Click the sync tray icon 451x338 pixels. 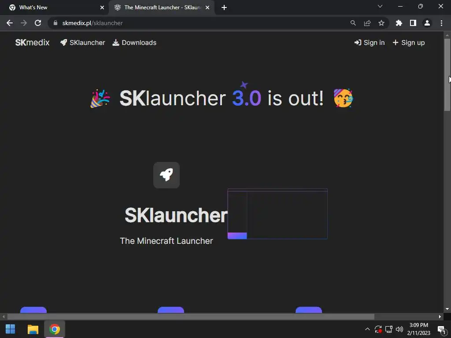pos(378,329)
